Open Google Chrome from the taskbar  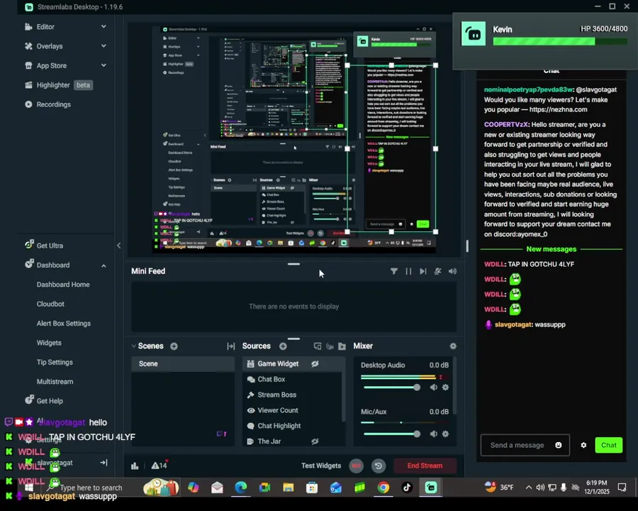pyautogui.click(x=384, y=488)
